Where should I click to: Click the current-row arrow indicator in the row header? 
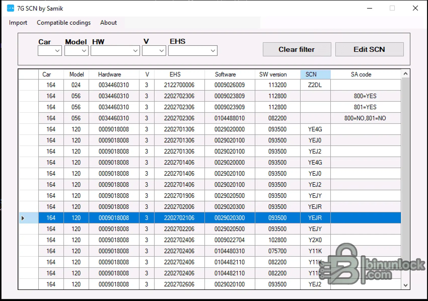[23, 218]
